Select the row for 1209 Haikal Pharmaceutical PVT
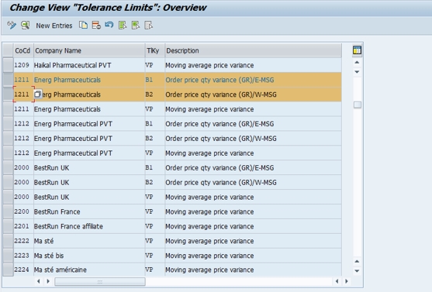Viewport: 432px width, 292px height. pyautogui.click(x=8, y=65)
